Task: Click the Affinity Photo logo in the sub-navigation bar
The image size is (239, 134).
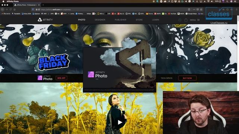Action: (45, 78)
